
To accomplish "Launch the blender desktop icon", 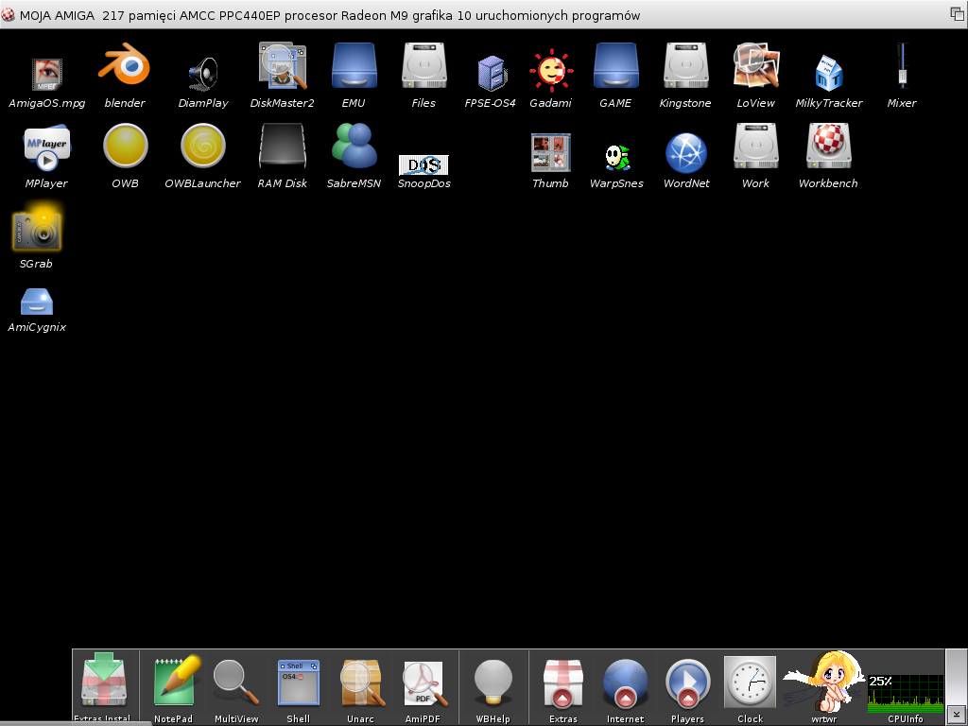I will click(124, 64).
